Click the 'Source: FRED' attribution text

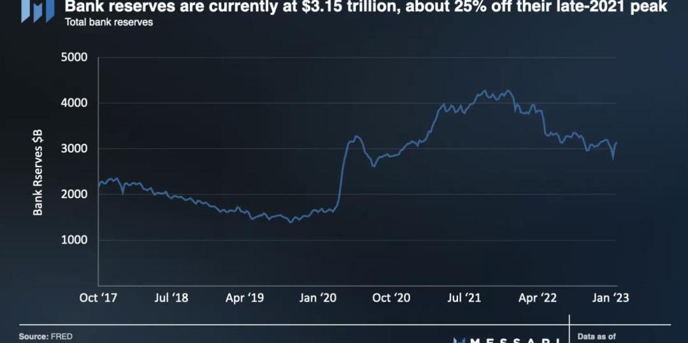[45, 336]
